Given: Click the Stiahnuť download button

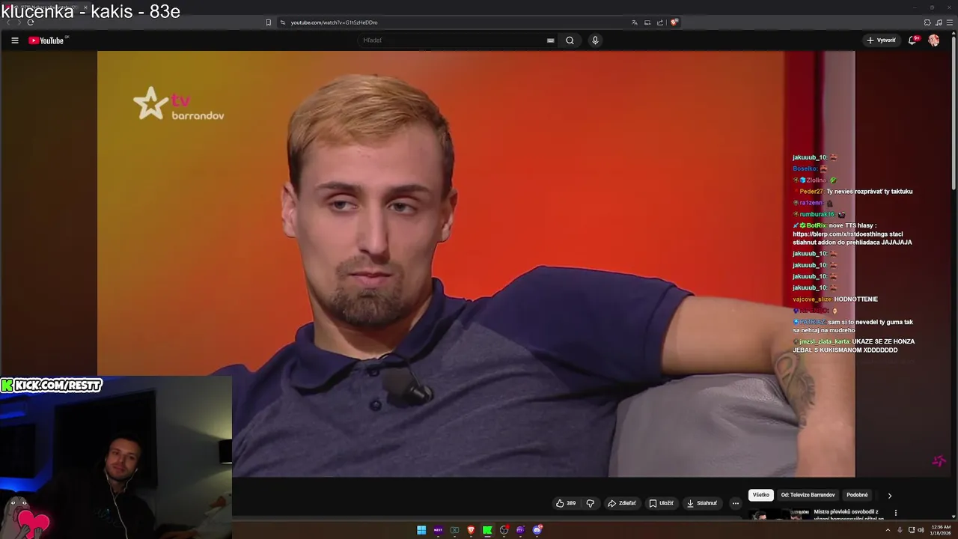Looking at the screenshot, I should click(x=702, y=503).
